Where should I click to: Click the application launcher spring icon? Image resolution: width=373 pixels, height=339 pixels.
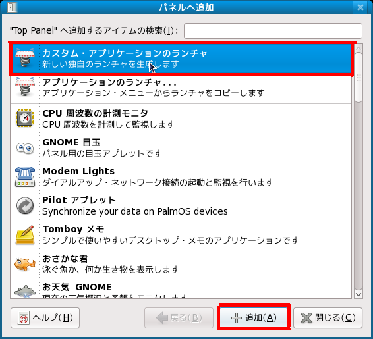[25, 87]
